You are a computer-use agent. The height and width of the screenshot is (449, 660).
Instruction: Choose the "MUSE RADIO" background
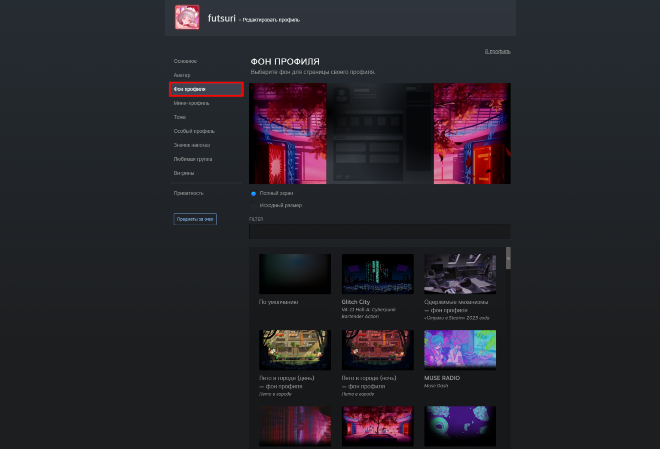click(460, 350)
